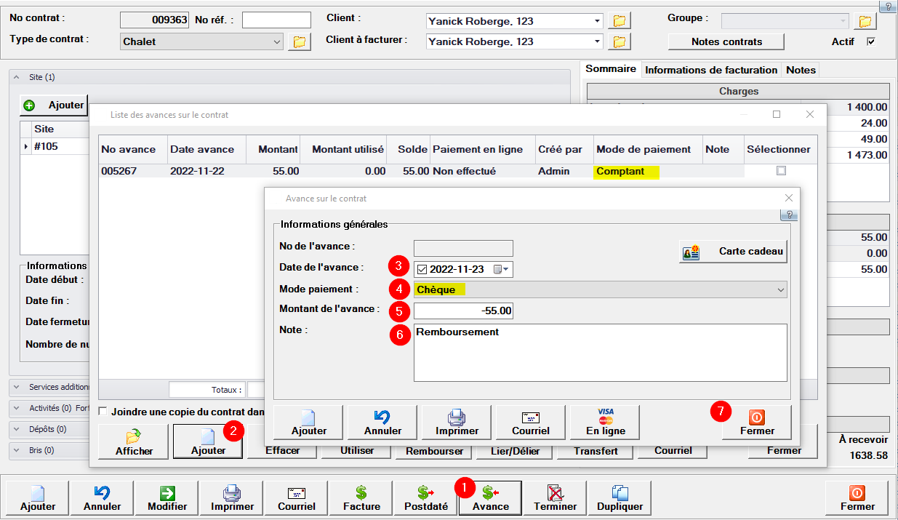This screenshot has width=898, height=520.
Task: Click Transfert in the advances list window
Action: [596, 450]
